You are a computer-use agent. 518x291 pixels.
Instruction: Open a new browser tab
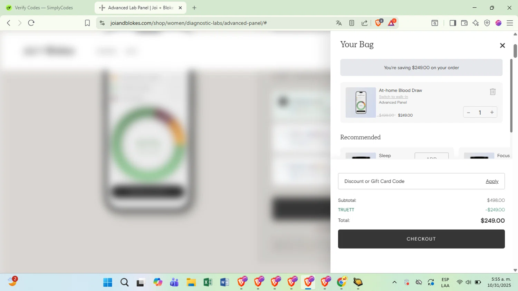(194, 8)
